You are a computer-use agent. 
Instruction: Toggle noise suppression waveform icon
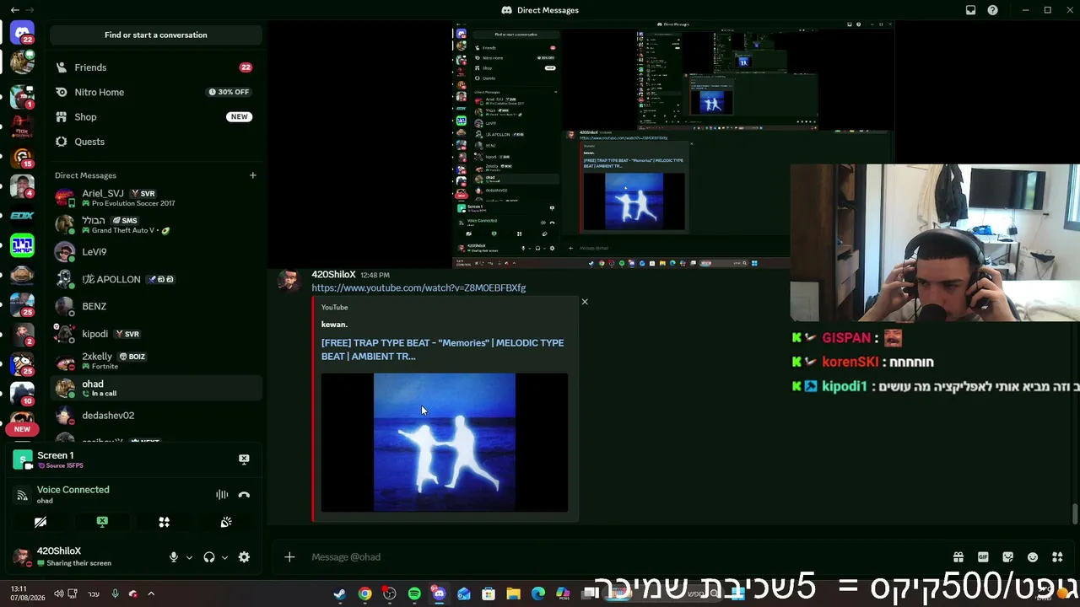(x=222, y=495)
